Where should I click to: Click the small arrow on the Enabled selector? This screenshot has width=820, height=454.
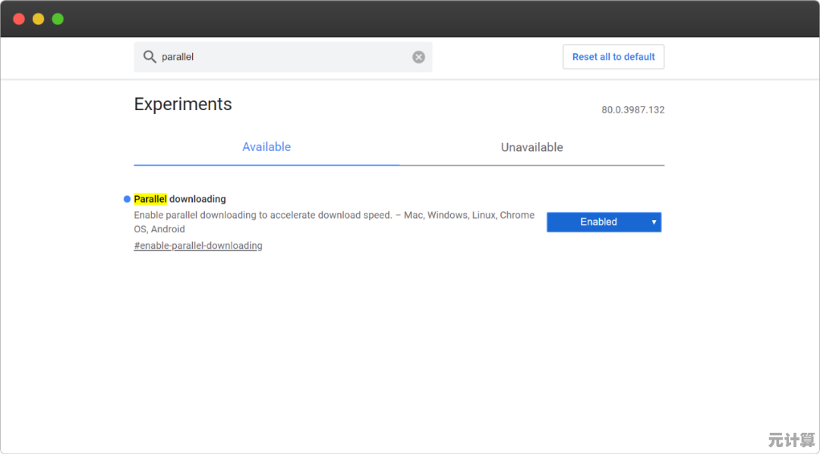point(654,222)
